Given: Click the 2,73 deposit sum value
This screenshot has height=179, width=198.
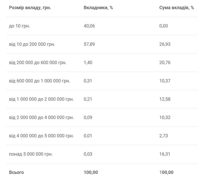Looking at the screenshot, I should coord(163,136).
